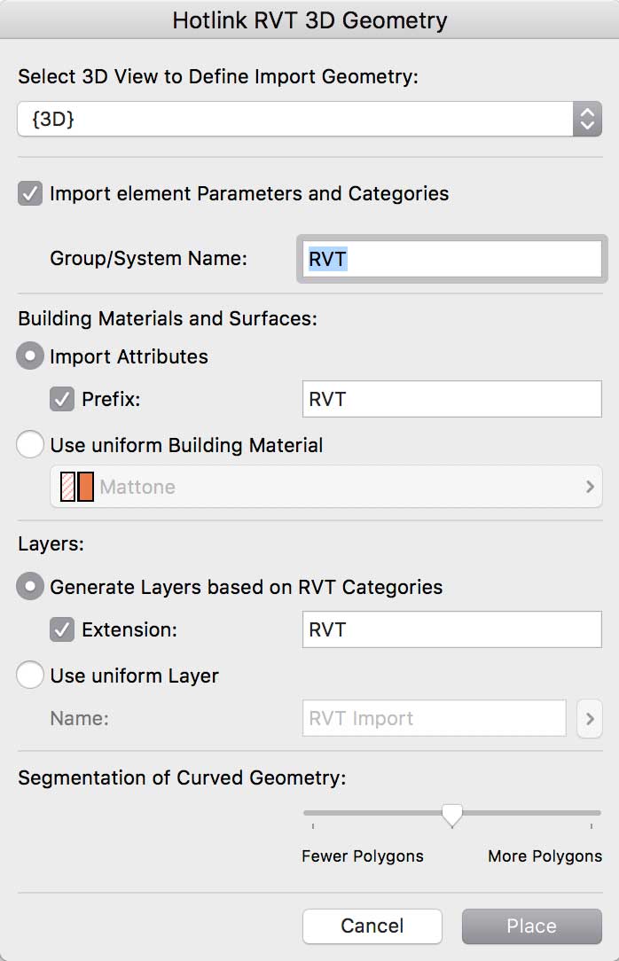Expand the Mattone building material popup
This screenshot has height=961, width=619.
click(326, 487)
